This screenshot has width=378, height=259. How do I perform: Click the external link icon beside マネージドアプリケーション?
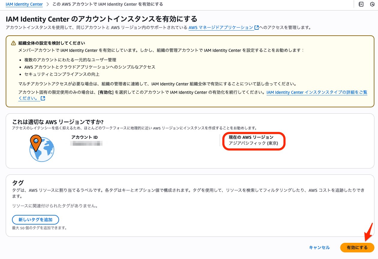pos(257,28)
